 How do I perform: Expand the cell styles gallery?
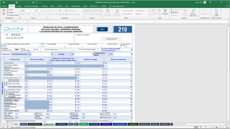pos(148,15)
